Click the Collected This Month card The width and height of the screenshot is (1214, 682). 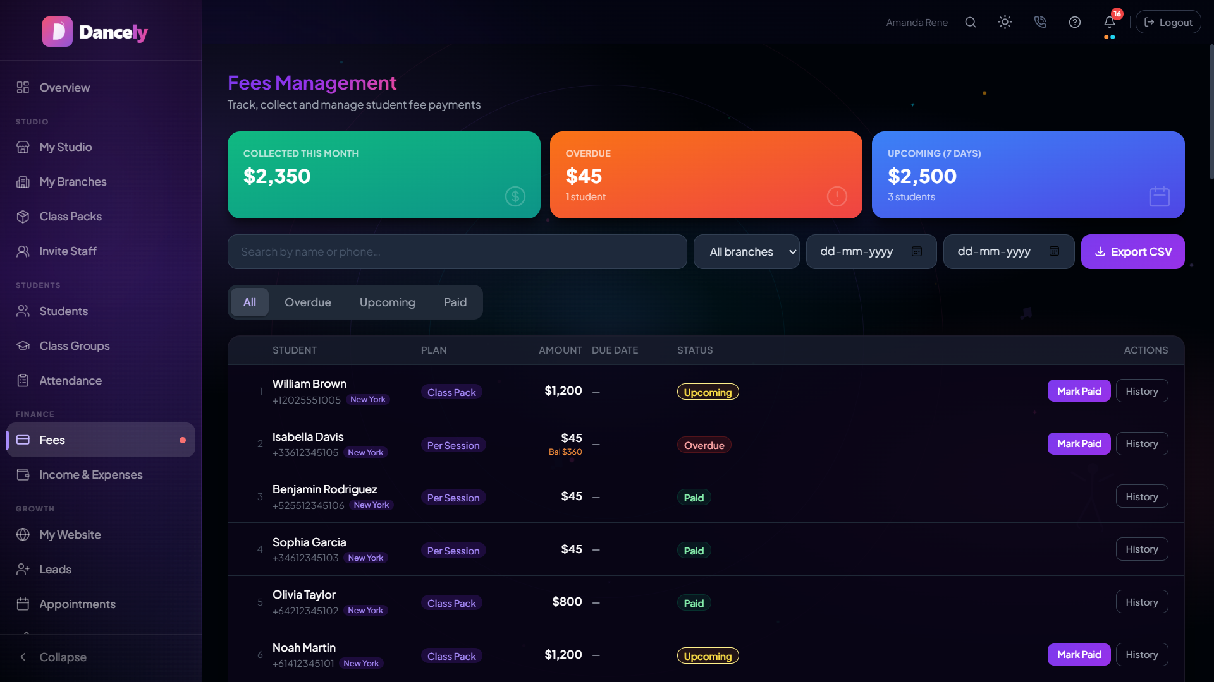click(384, 175)
